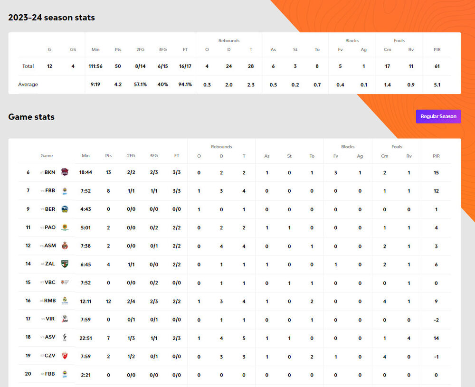Click the RMB team logo in game 16
This screenshot has height=387, width=475.
pos(65,301)
